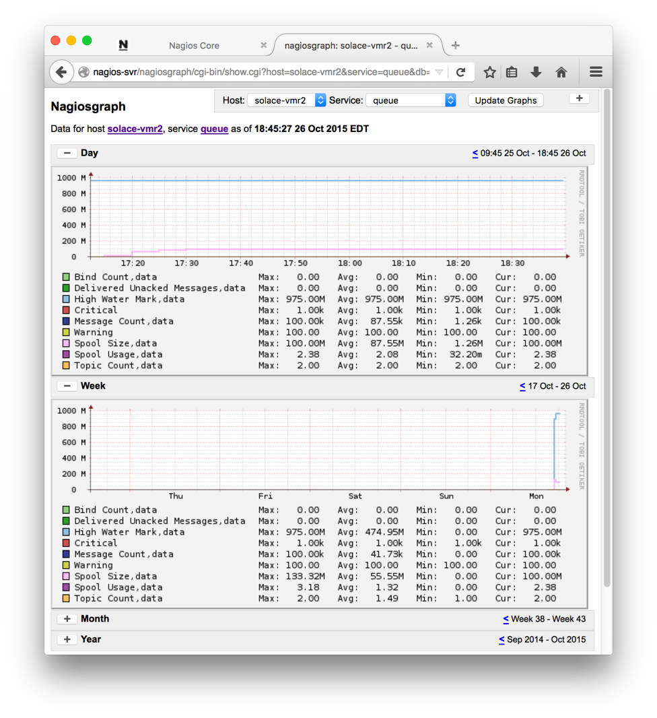
Task: Bookmark this page with star icon
Action: coord(489,72)
